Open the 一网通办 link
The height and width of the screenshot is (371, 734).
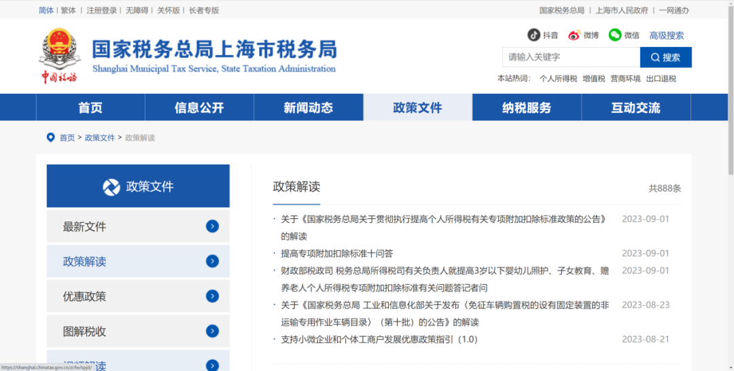coord(674,10)
